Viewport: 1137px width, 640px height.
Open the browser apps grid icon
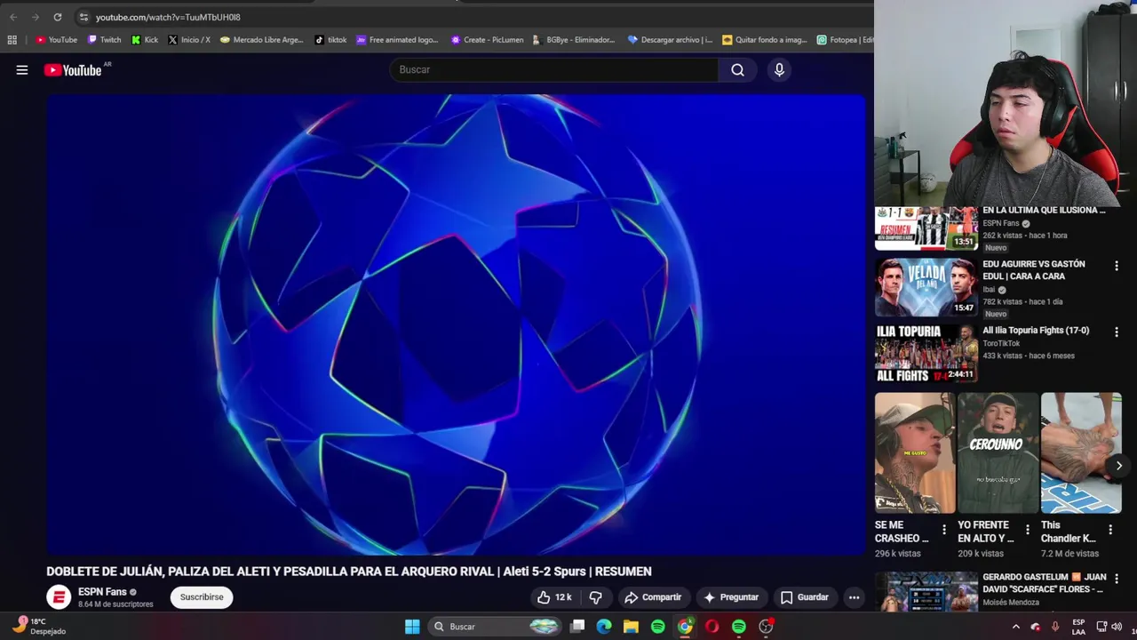click(x=12, y=40)
